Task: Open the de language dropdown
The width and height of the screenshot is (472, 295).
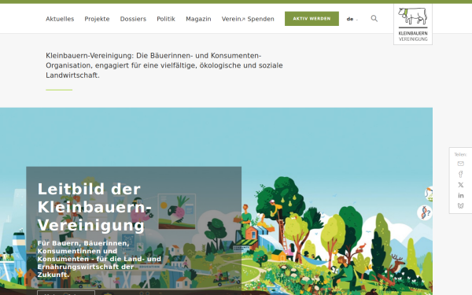Action: tap(352, 19)
